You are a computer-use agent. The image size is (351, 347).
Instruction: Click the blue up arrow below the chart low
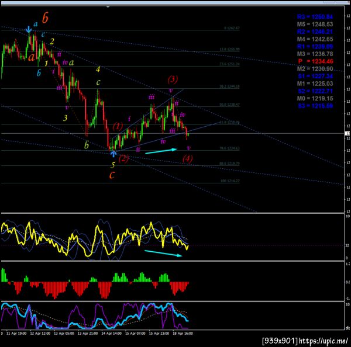(x=113, y=154)
